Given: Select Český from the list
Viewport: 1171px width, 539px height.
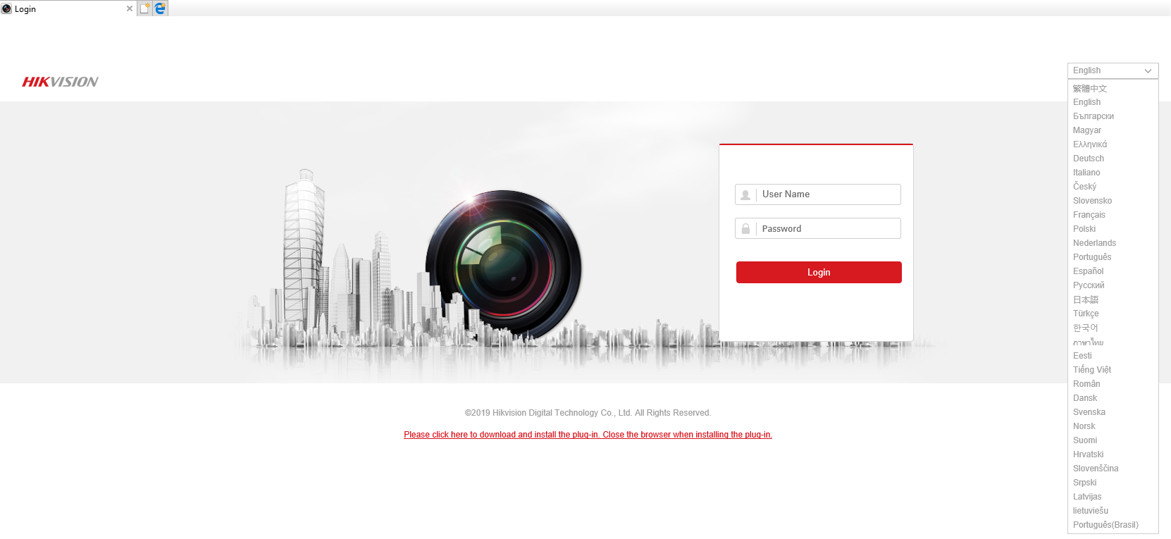Looking at the screenshot, I should point(1085,187).
